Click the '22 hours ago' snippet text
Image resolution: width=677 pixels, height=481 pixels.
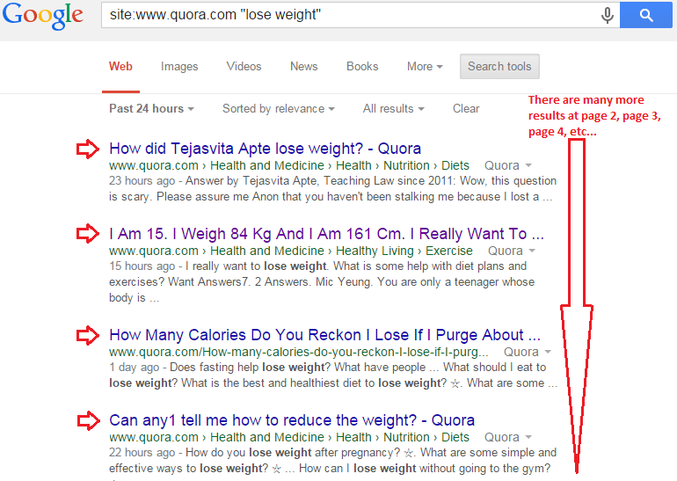click(142, 453)
